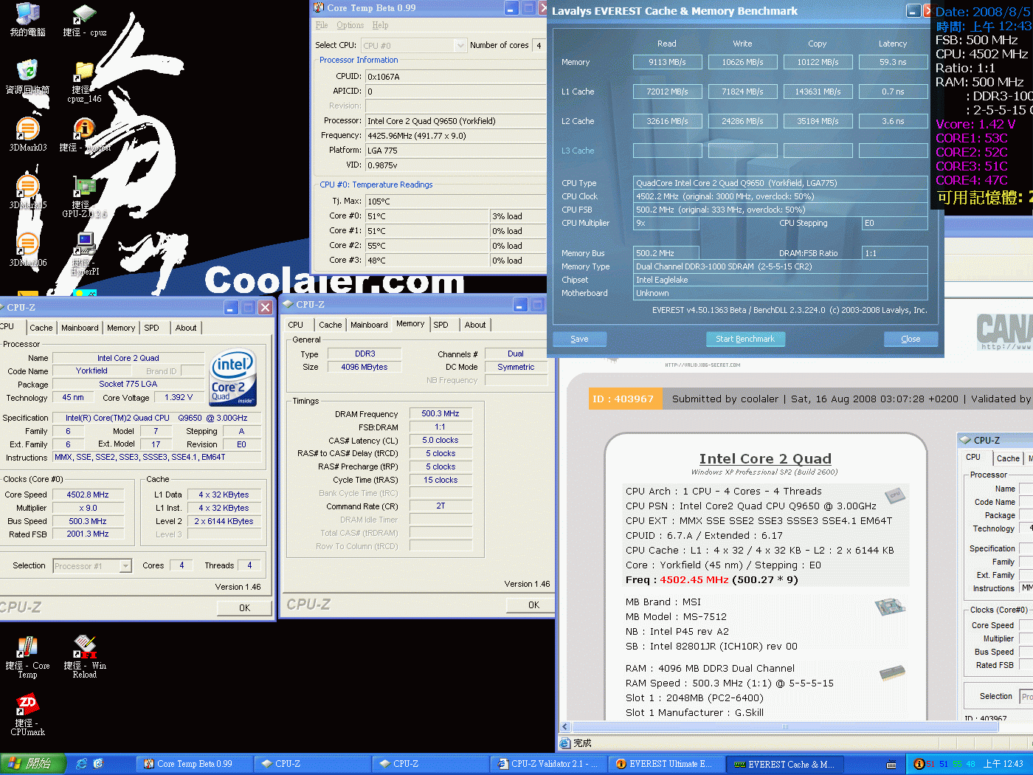Open the ZD CPUmark desktop shortcut
The width and height of the screenshot is (1033, 775).
pos(27,705)
